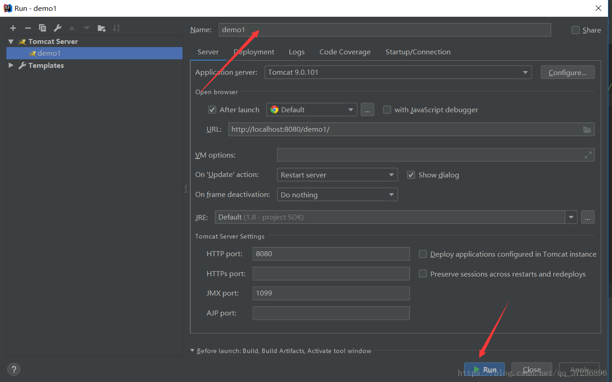Screen dimensions: 612x382
Task: Copy the selected configuration
Action: coord(42,28)
